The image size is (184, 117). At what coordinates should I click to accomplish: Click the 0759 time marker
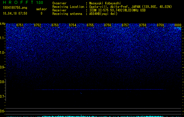[160, 25]
